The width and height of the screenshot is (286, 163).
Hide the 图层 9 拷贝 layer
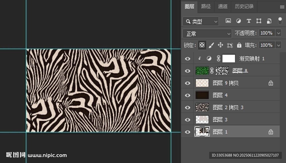click(x=187, y=83)
